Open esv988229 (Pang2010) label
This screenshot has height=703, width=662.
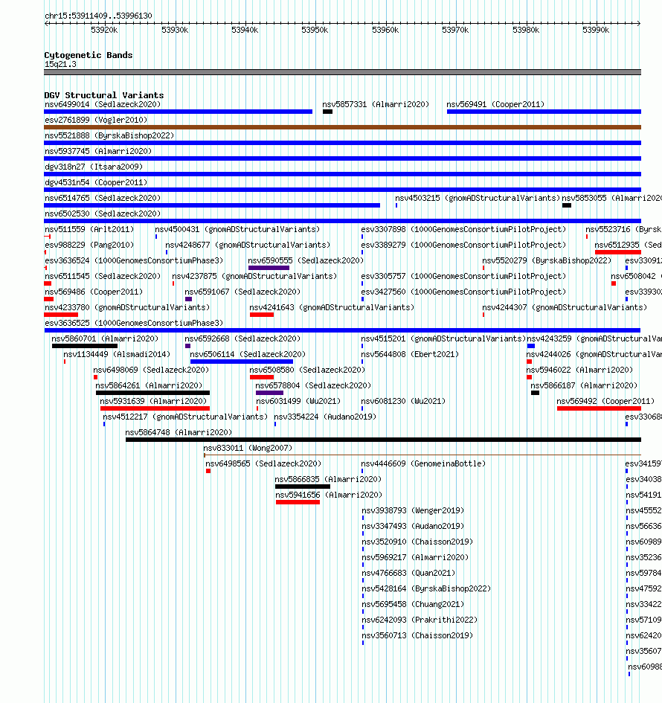[89, 245]
